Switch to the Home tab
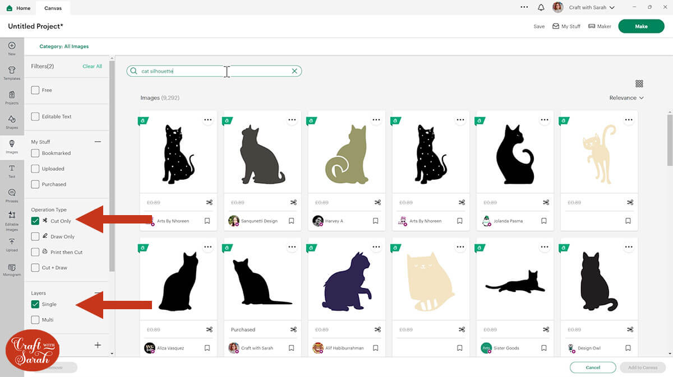 coord(19,8)
